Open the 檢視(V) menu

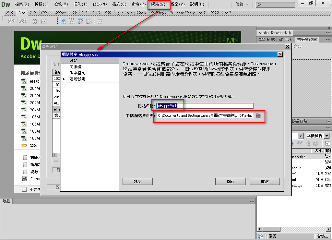pos(61,4)
